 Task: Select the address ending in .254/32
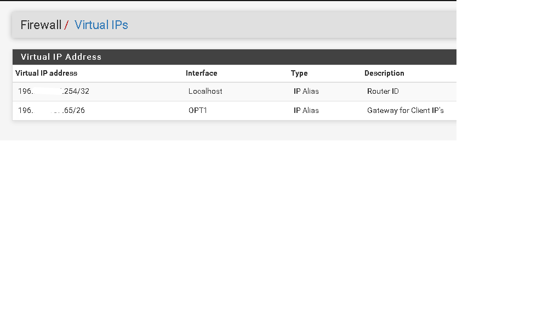click(x=54, y=91)
